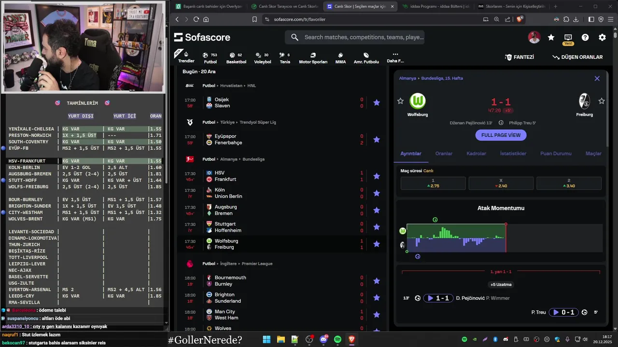This screenshot has height=347, width=618.
Task: Toggle the favorite star for Osijek-Slaven
Action: [x=377, y=103]
